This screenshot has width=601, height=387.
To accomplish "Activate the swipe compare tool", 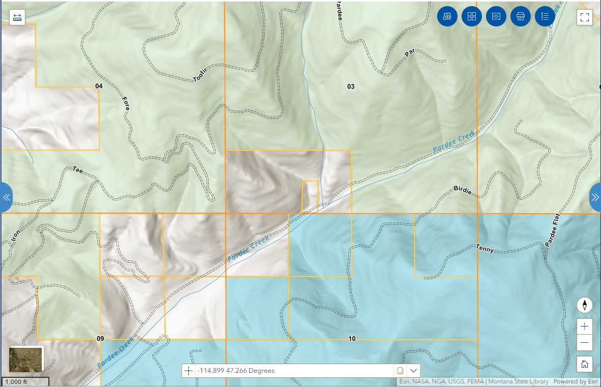I will (x=496, y=16).
